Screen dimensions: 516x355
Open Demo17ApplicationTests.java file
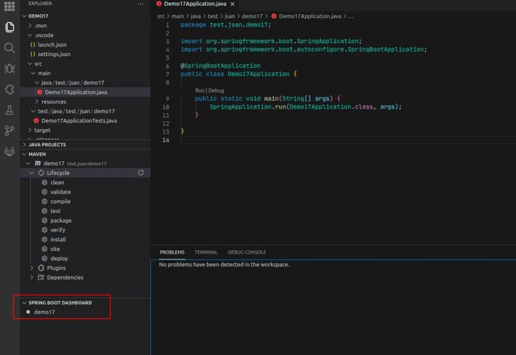click(79, 121)
